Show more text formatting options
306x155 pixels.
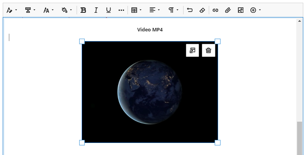[121, 10]
